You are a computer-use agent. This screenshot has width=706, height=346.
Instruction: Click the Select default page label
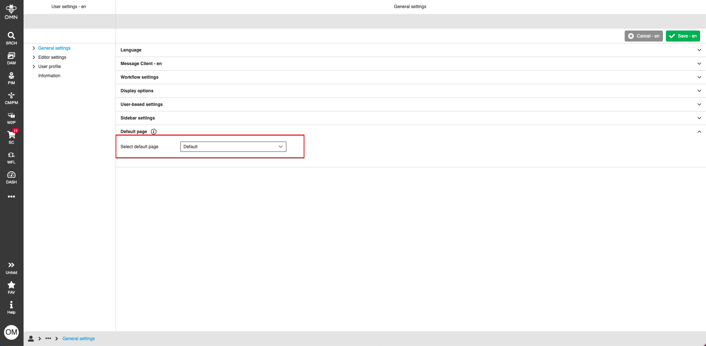click(x=140, y=147)
